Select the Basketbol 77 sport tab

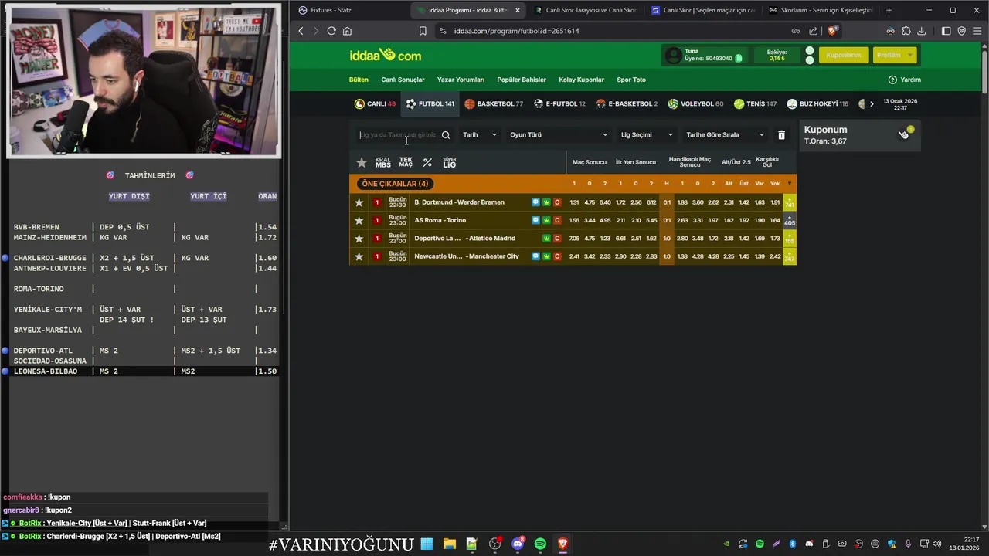[494, 104]
